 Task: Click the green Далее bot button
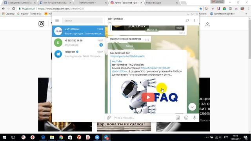tap(129, 46)
